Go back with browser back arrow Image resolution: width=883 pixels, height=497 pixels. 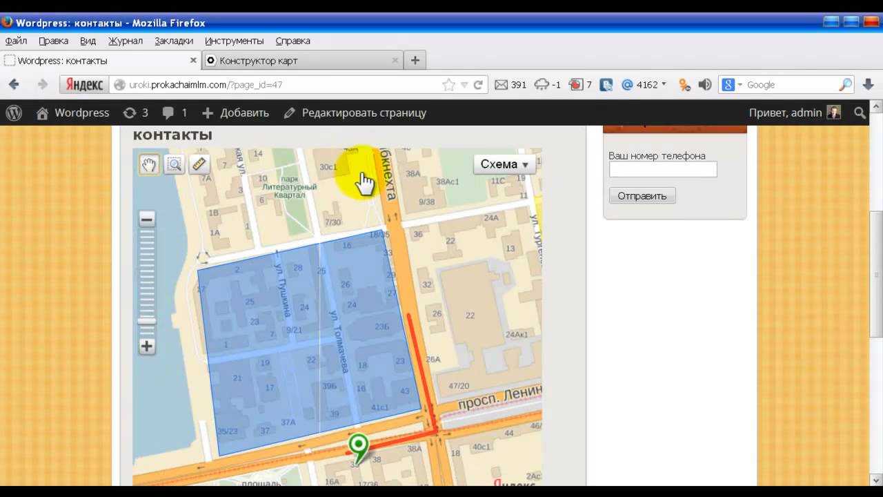click(14, 84)
